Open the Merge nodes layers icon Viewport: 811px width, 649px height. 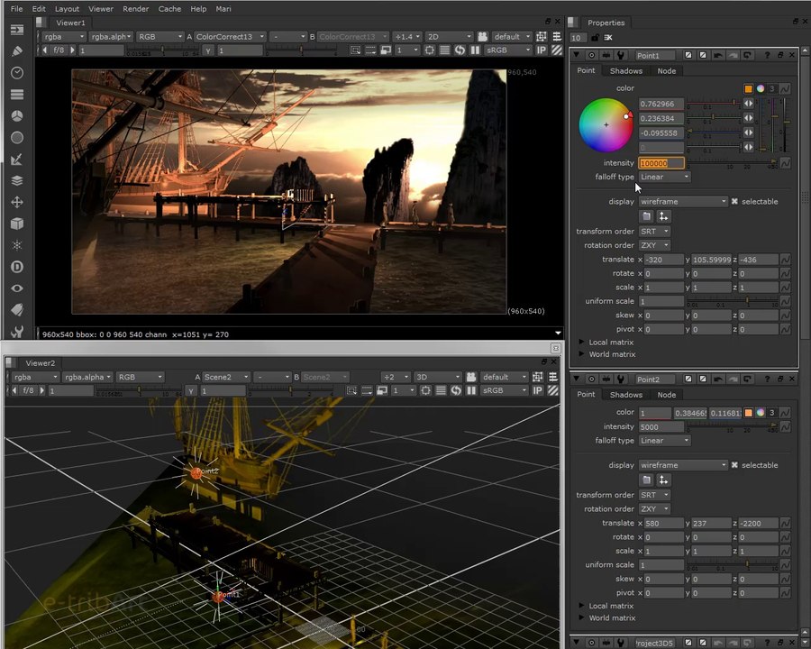coord(17,180)
